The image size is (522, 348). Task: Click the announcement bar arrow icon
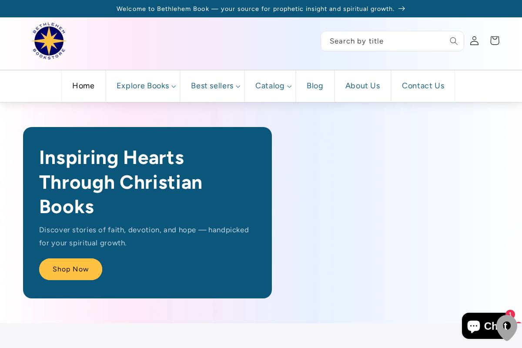[x=401, y=9]
